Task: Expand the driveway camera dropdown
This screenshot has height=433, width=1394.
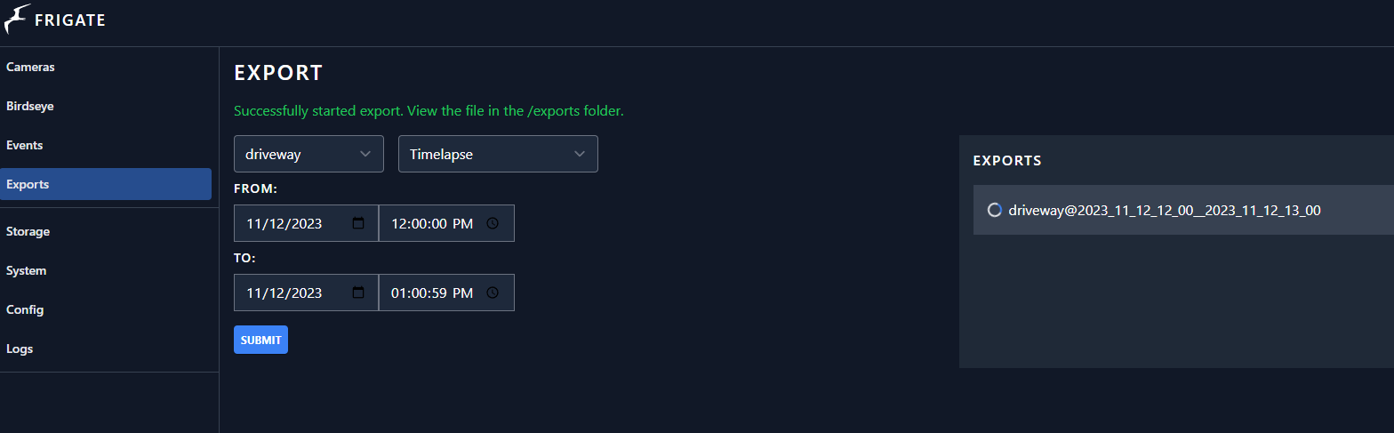Action: click(x=308, y=154)
